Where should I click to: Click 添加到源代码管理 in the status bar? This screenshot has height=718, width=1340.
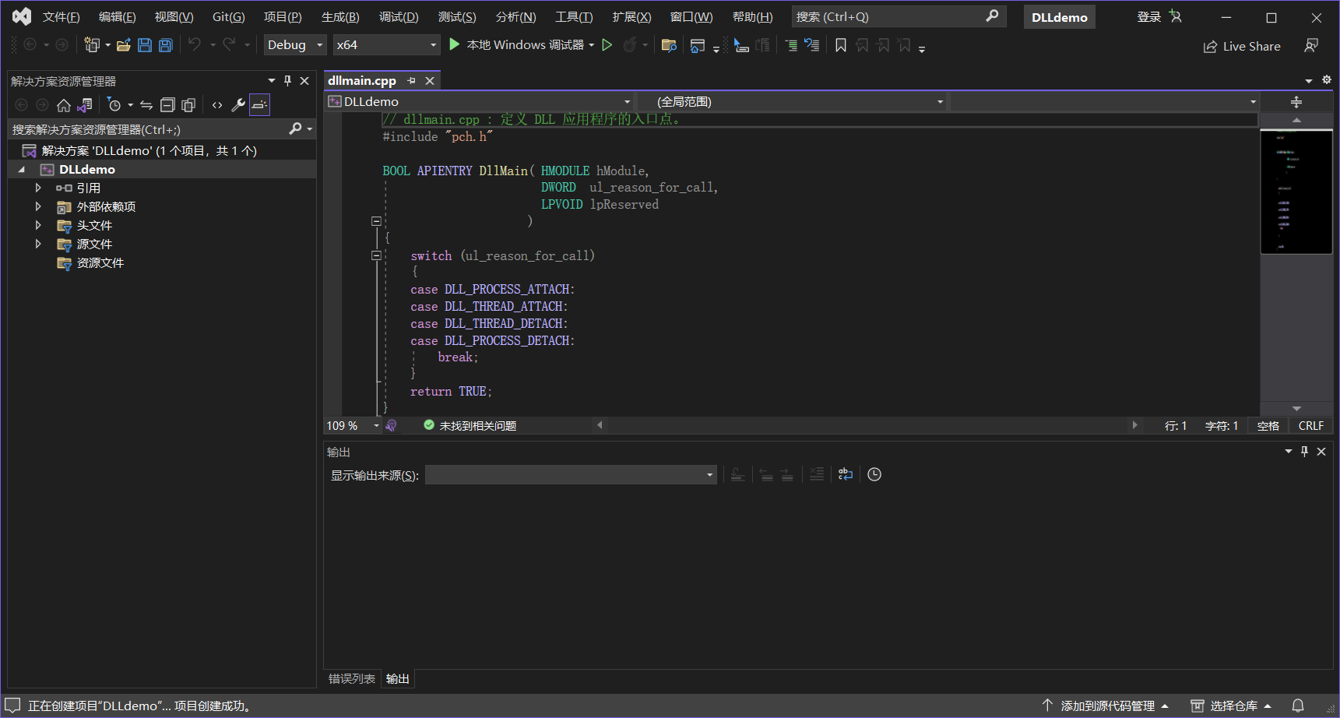pos(1106,706)
